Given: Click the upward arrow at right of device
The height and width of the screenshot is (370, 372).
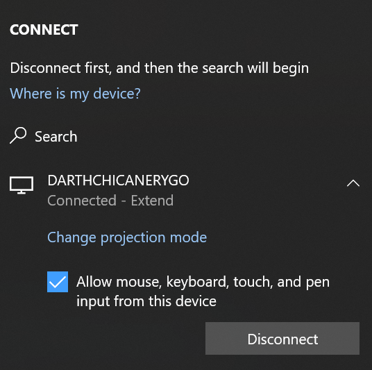Looking at the screenshot, I should pos(353,183).
